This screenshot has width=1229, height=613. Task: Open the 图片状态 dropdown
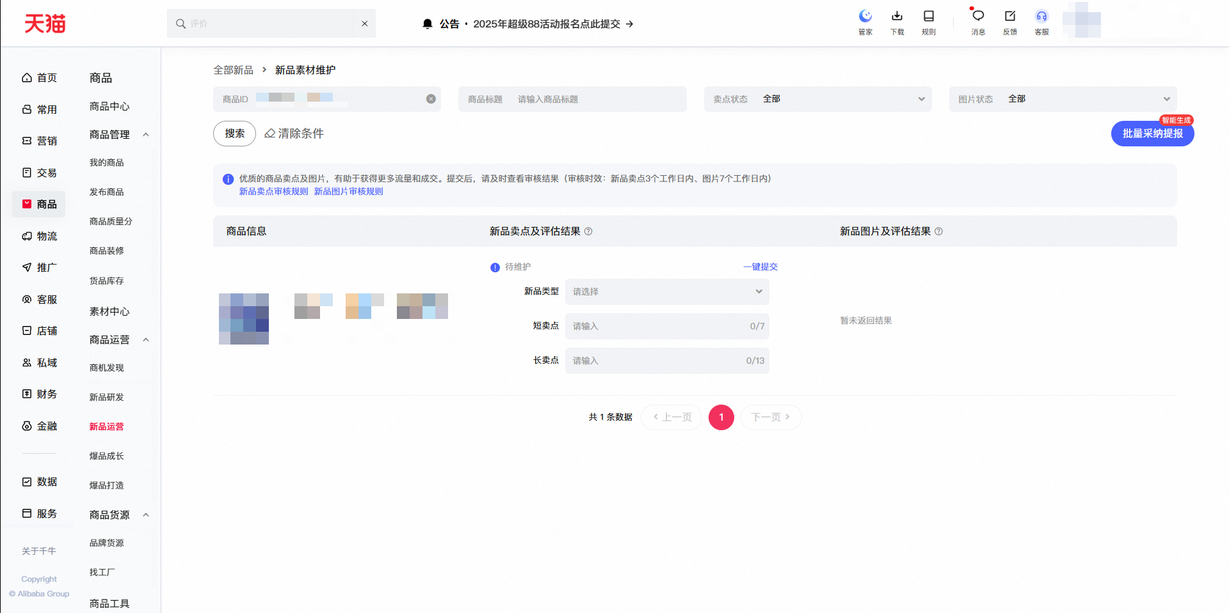[x=1063, y=99]
